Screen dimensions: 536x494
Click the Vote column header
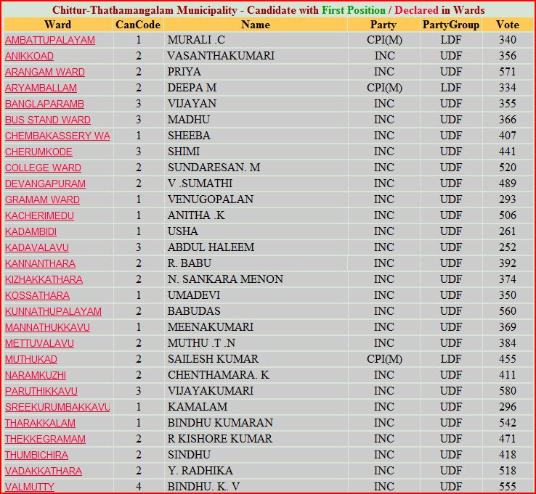pyautogui.click(x=508, y=25)
